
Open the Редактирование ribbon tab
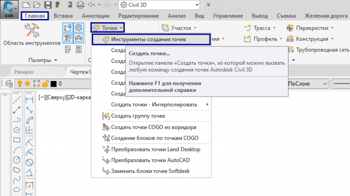[139, 16]
